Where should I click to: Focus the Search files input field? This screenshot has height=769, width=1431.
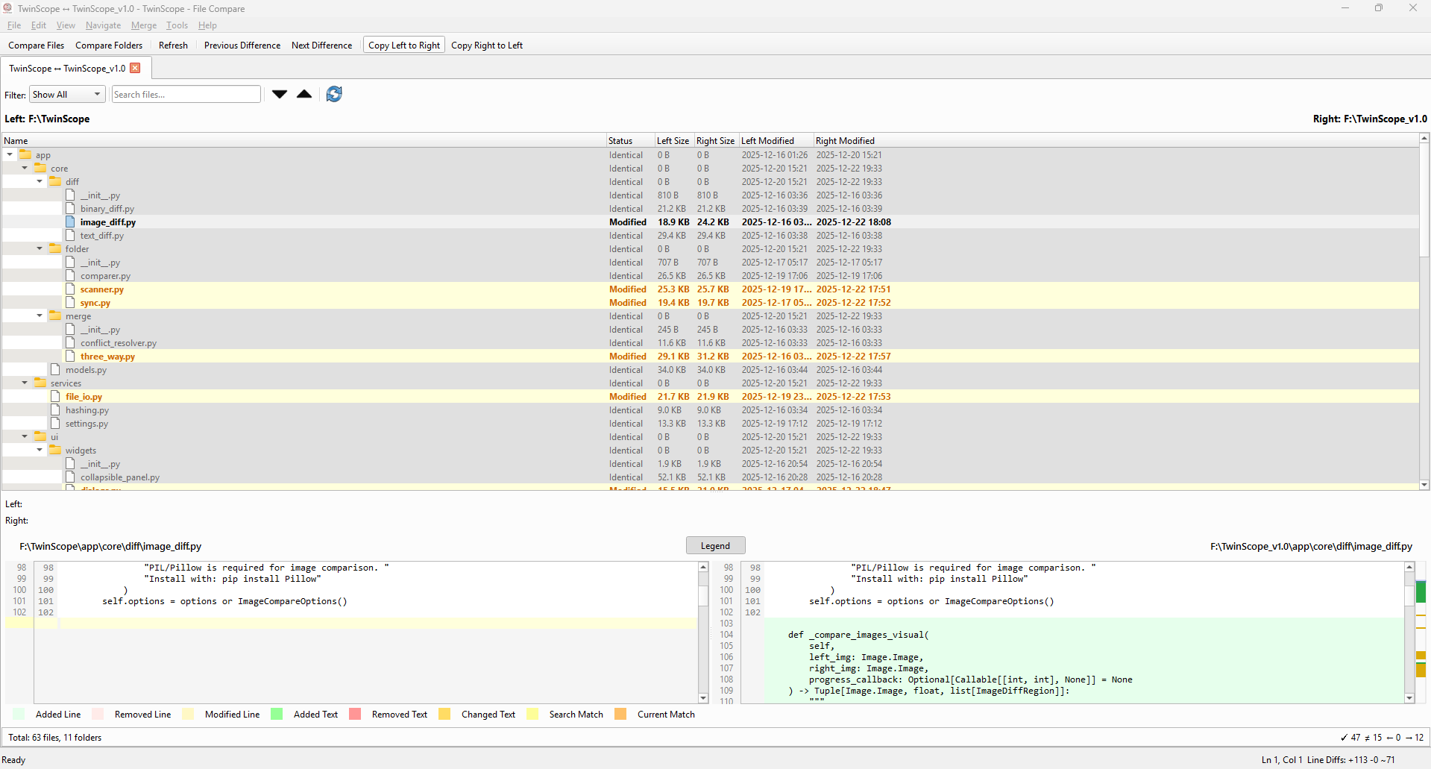coord(186,95)
